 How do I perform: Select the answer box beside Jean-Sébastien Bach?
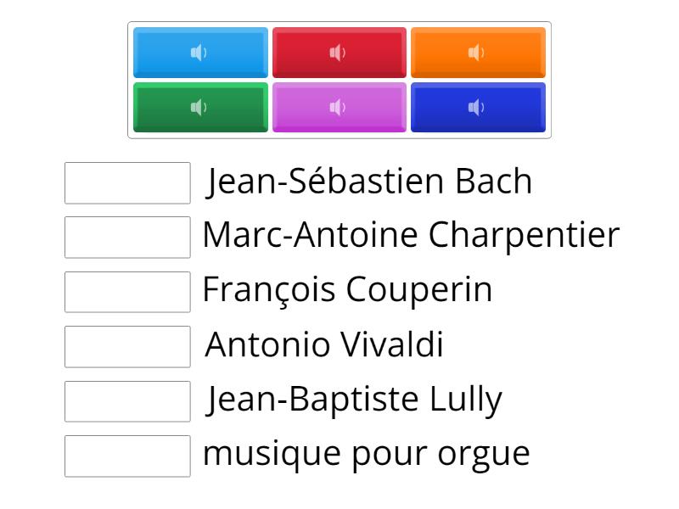[x=127, y=183]
